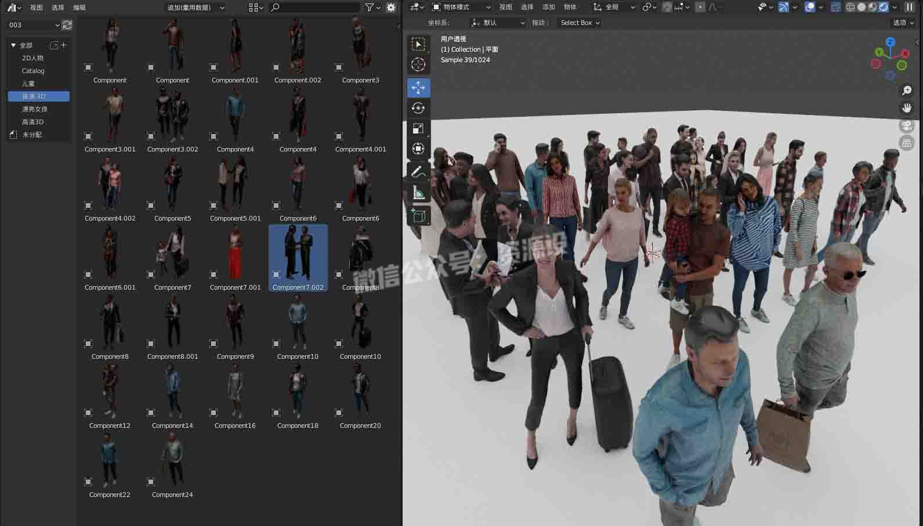Click the Add Cube tool icon
The width and height of the screenshot is (923, 526).
tap(418, 216)
